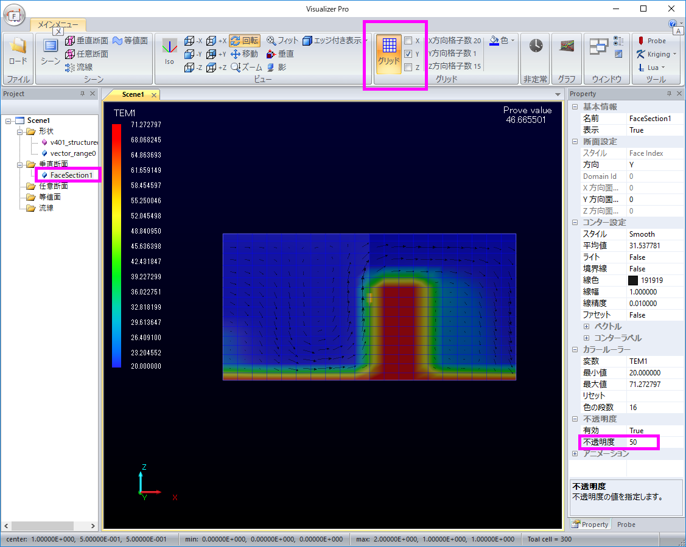Select the Iso view icon
The width and height of the screenshot is (686, 547).
[169, 50]
